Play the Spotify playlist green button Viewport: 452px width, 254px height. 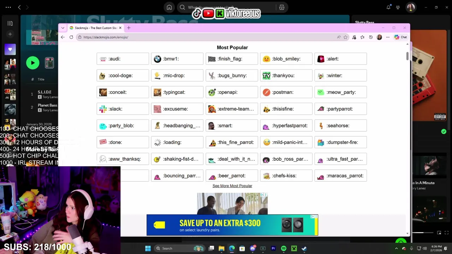32,63
